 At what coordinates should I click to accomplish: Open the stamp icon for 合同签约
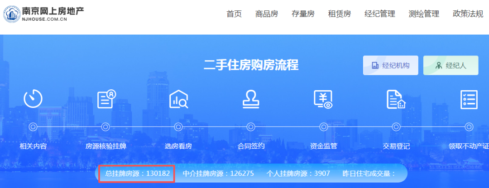pyautogui.click(x=250, y=99)
